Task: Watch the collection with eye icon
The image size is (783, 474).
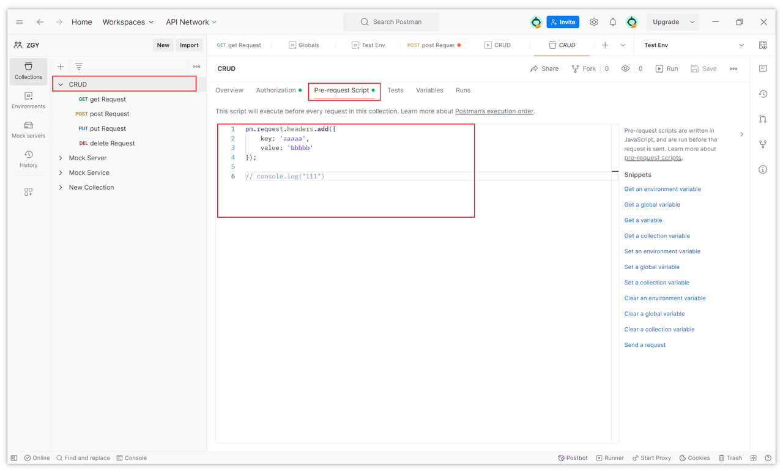Action: [625, 69]
